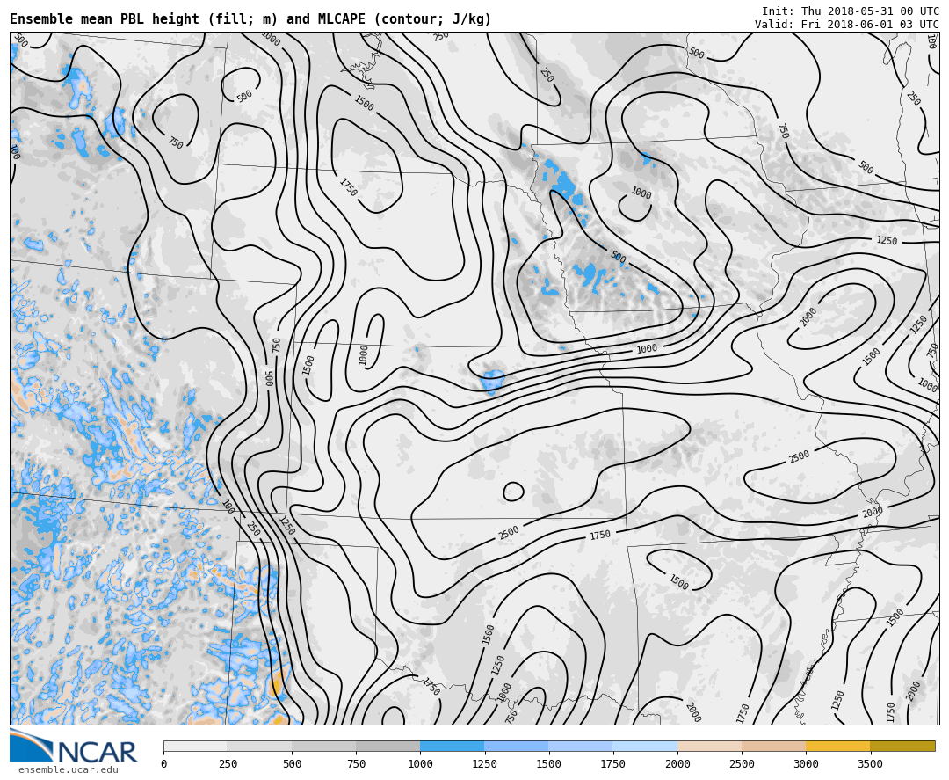Click the NCAR wordmark text
Image resolution: width=949 pixels, height=780 pixels.
click(98, 753)
